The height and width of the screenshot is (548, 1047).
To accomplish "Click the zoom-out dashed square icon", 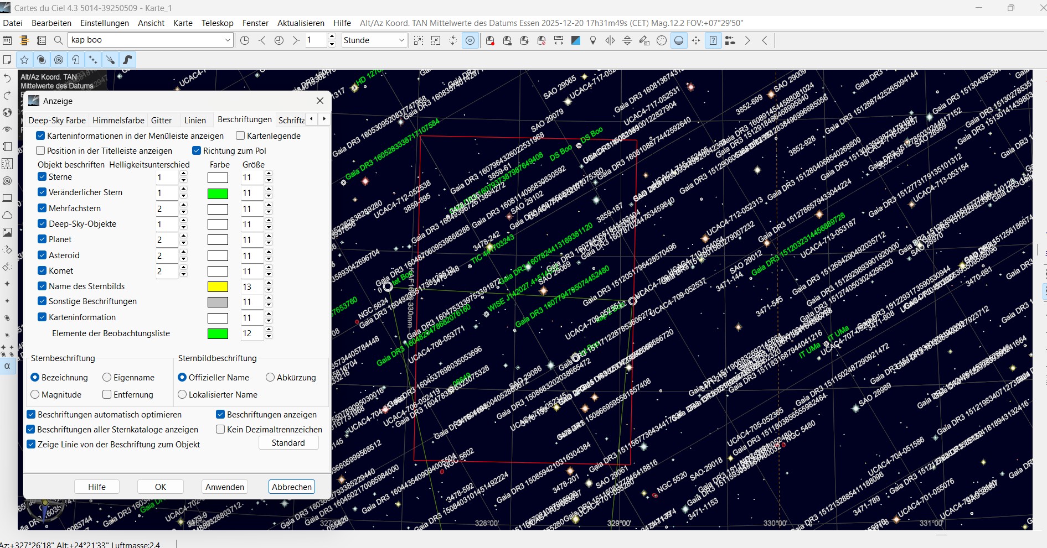I will coord(436,40).
